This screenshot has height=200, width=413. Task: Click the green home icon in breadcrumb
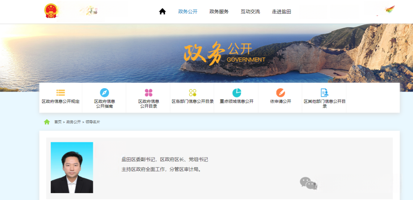click(x=47, y=122)
